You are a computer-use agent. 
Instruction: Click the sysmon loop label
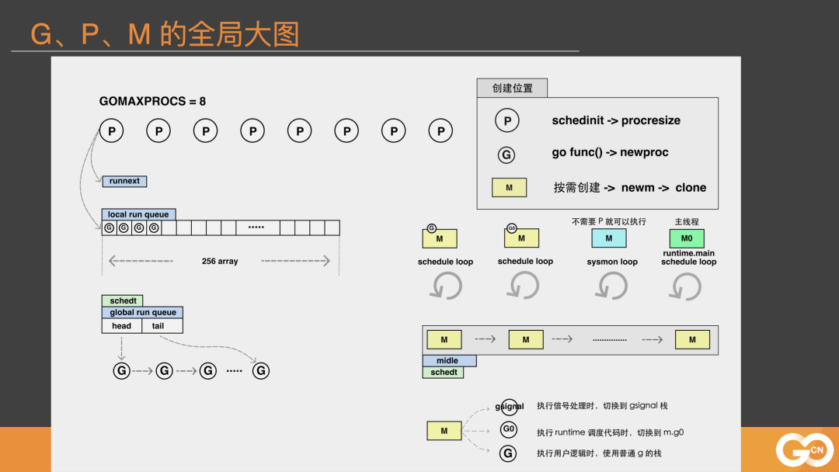612,262
